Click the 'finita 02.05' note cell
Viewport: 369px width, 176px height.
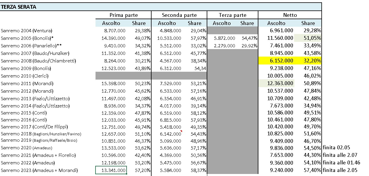point(336,148)
